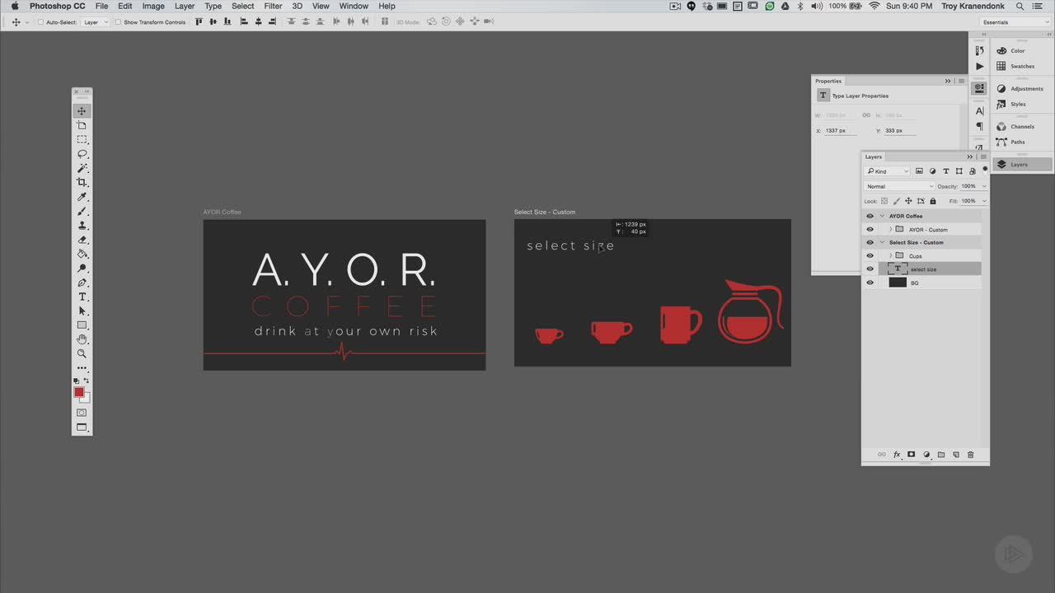The image size is (1055, 593).
Task: Open the Auto-Select Layer dropdown
Action: click(96, 22)
